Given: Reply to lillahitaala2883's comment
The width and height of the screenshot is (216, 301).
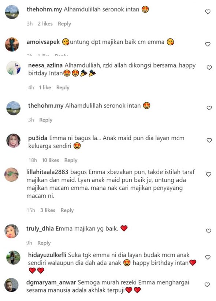Looking at the screenshot, I should pos(67,210).
